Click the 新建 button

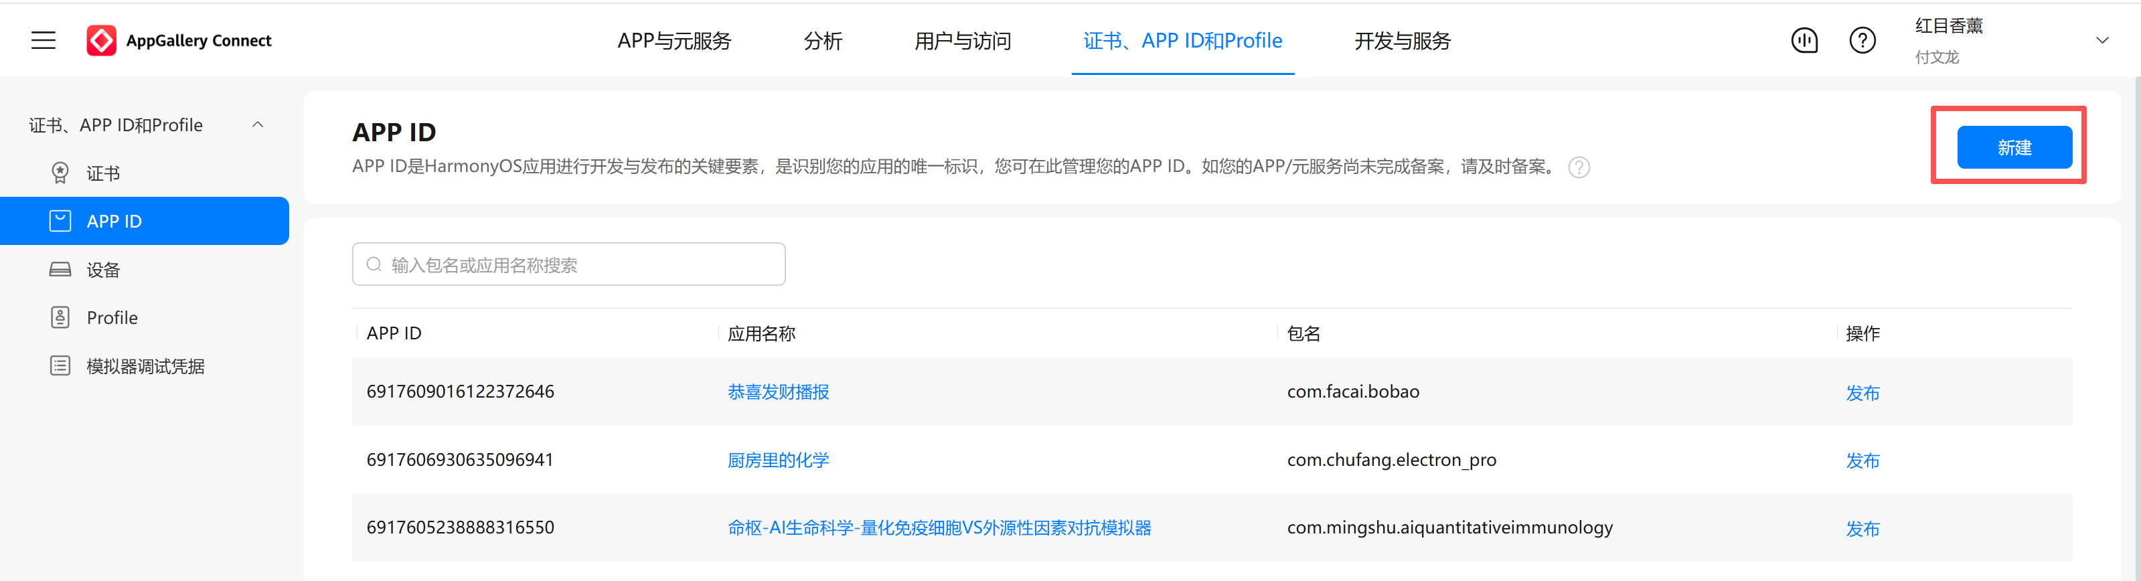pos(2014,147)
